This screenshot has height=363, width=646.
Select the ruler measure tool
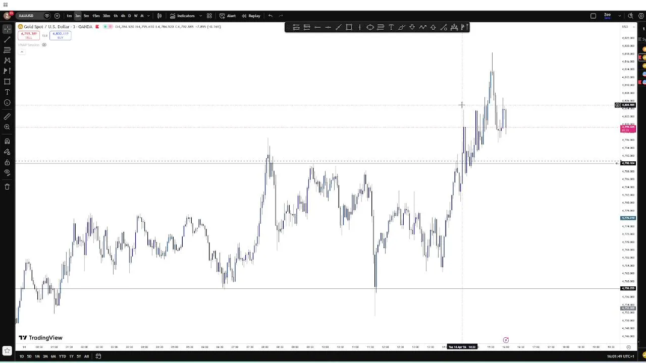pyautogui.click(x=7, y=116)
